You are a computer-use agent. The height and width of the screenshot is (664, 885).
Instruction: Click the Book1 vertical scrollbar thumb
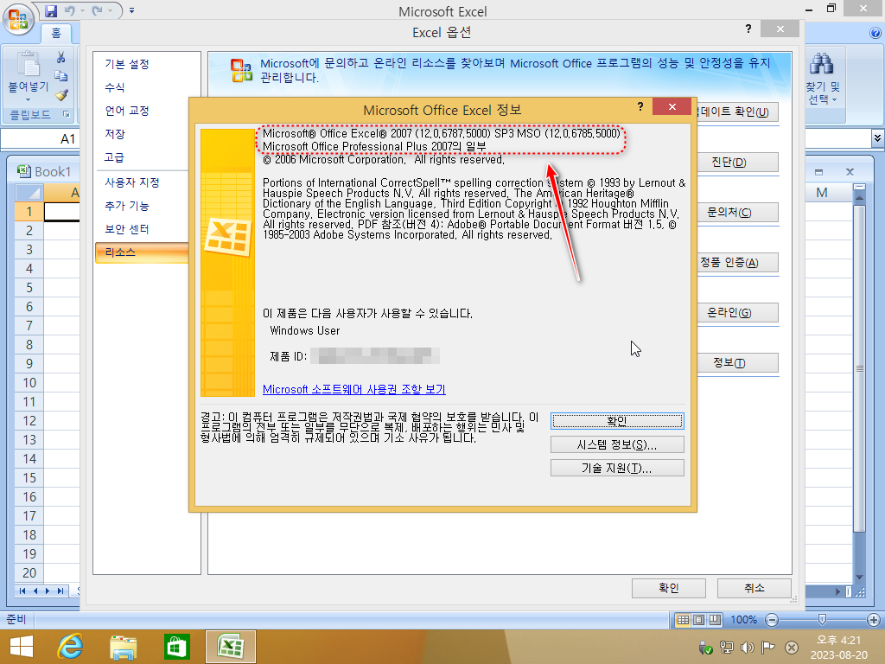[x=860, y=368]
